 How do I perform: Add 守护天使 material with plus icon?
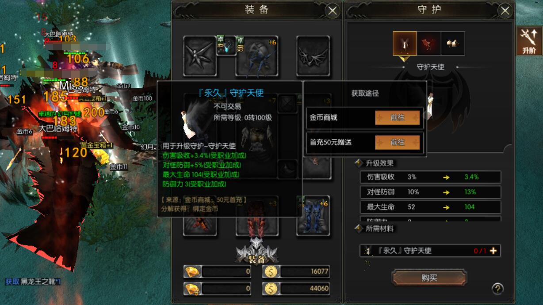(493, 251)
